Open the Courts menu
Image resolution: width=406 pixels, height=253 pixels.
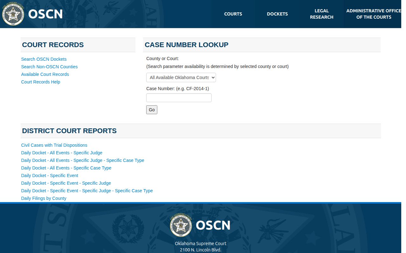click(x=233, y=14)
